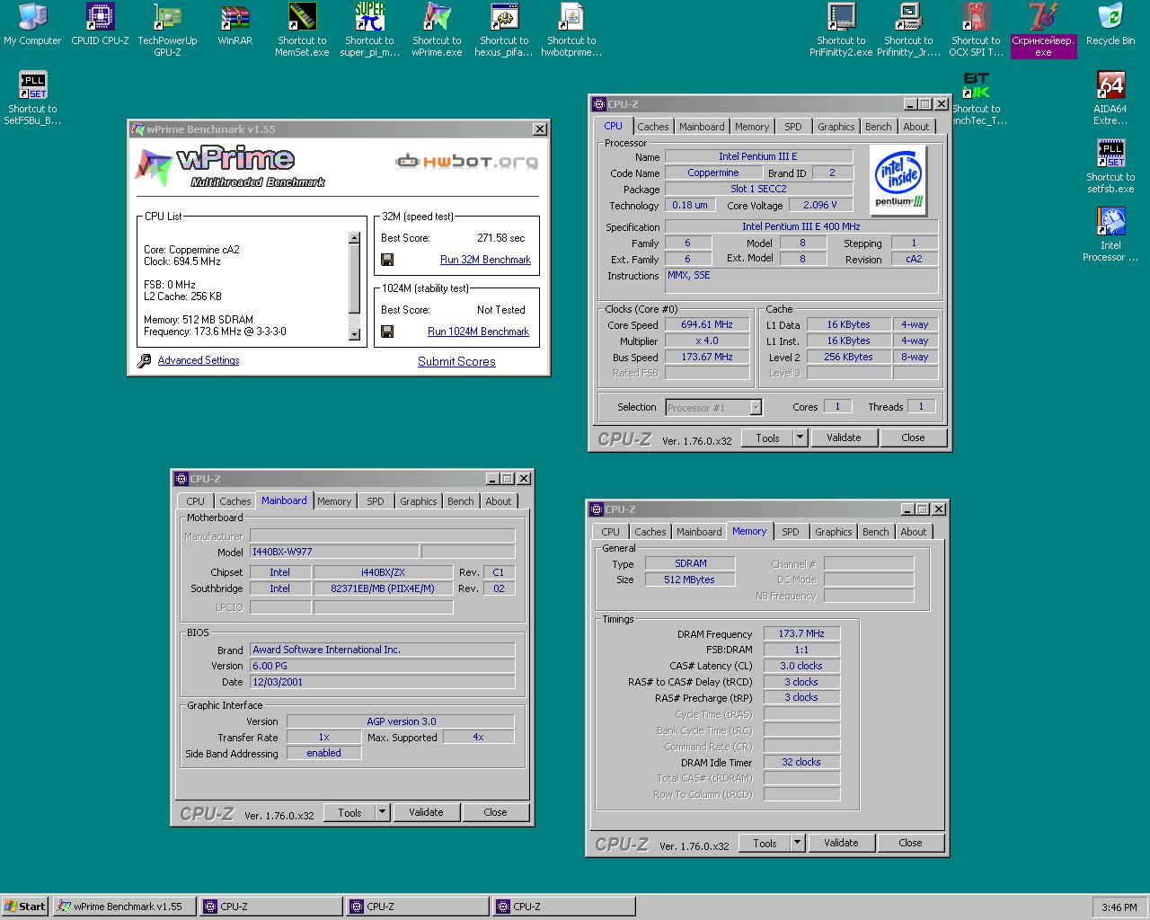Open Graphics tab in Mainboard window
The image size is (1150, 920).
(x=419, y=501)
